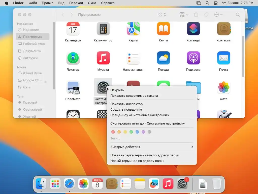This screenshot has width=258, height=194.
Task: Open Notes from the Dock
Action: (x=140, y=184)
